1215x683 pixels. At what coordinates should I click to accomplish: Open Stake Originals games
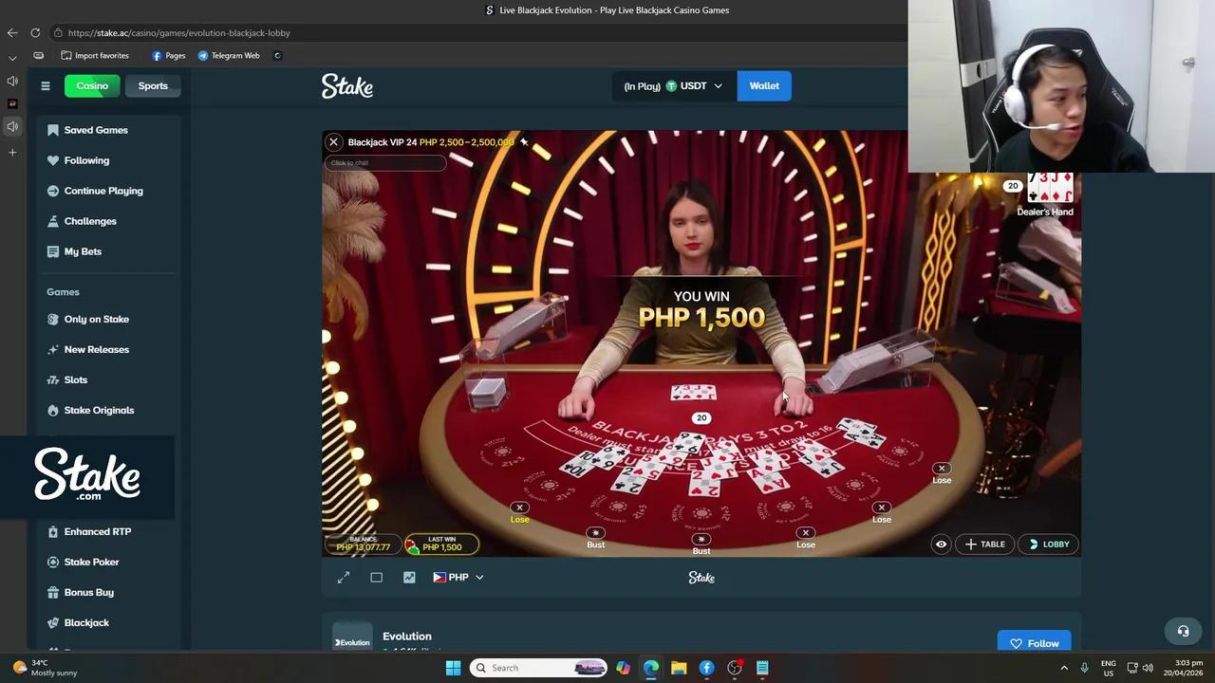point(99,411)
